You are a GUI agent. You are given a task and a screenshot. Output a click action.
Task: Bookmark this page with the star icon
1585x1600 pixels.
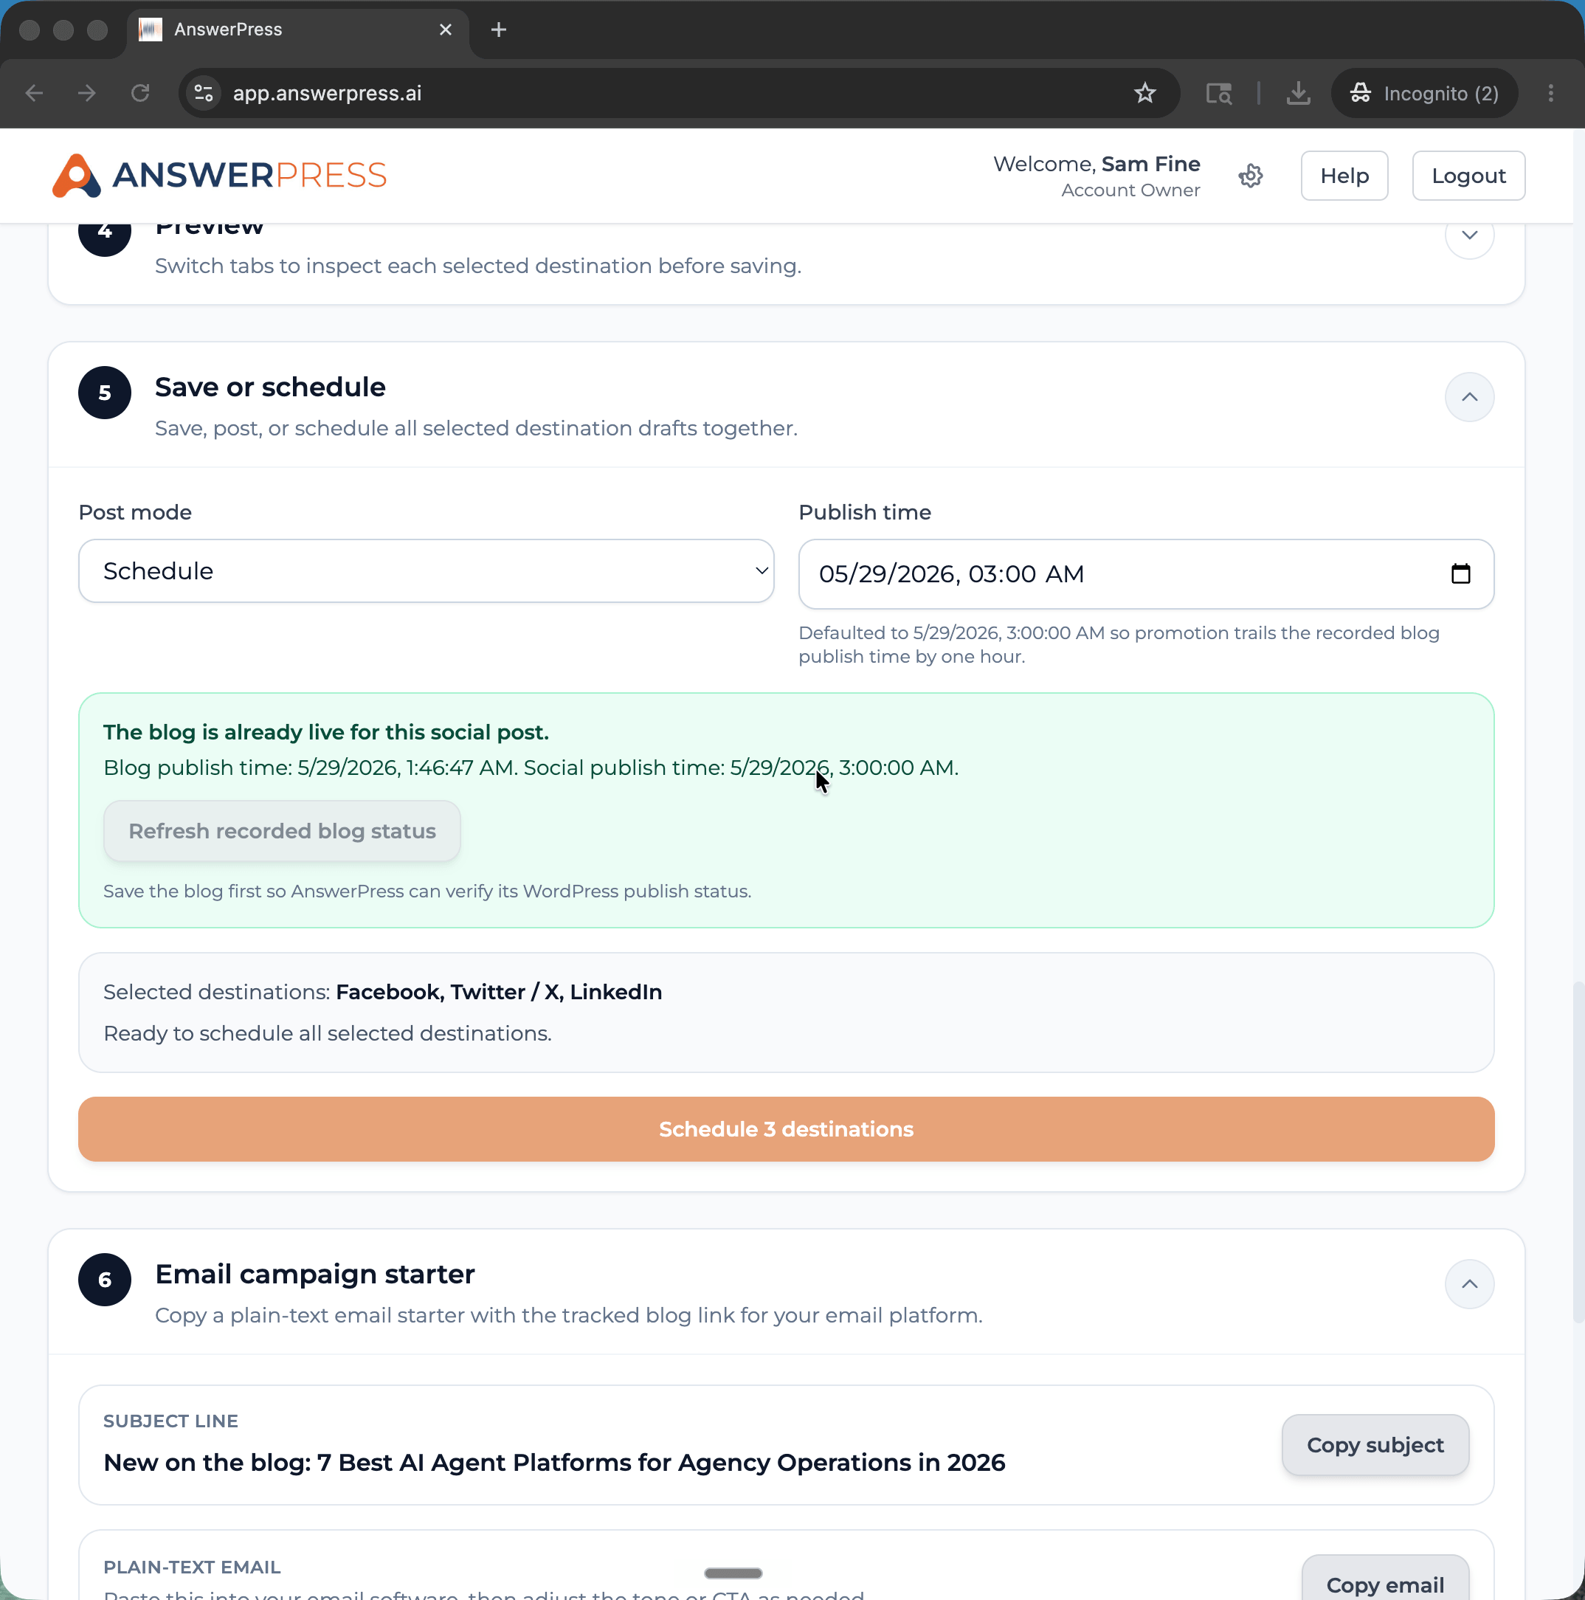click(x=1144, y=94)
